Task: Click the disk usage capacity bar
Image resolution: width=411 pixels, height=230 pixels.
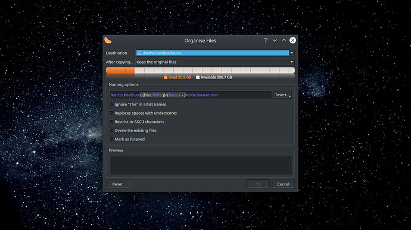Action: click(200, 70)
